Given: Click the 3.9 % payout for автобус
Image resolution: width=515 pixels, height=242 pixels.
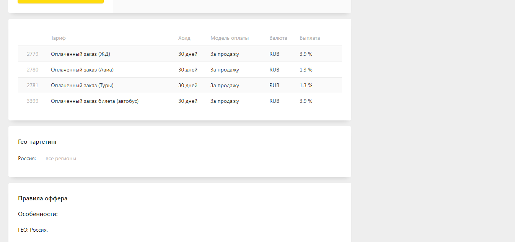Looking at the screenshot, I should point(306,101).
